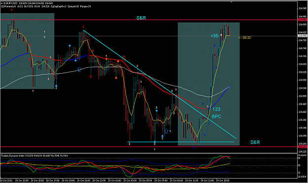Click the blue up arrow beside the blue dot at the double bottom
Screen dimensions: 308x183
166,131
